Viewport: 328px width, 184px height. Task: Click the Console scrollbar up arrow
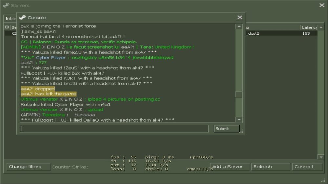click(x=239, y=26)
